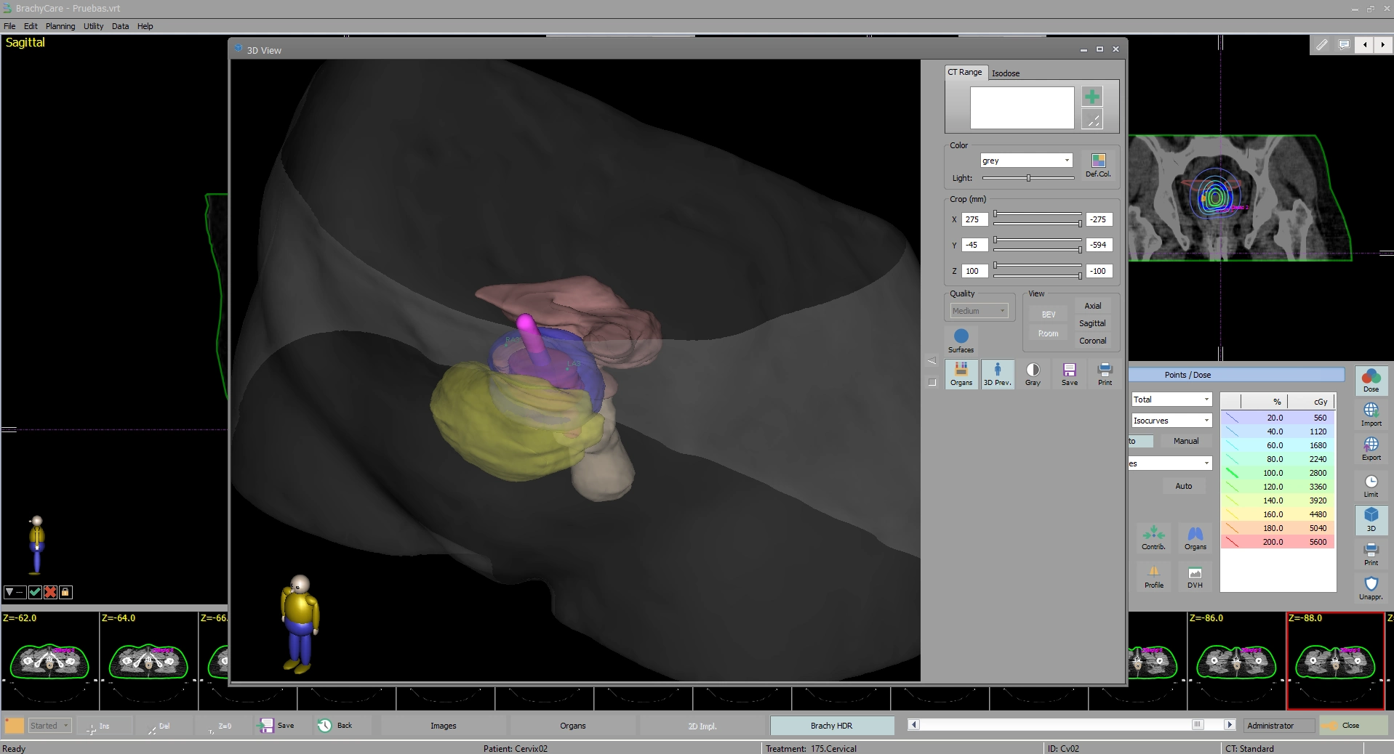
Task: Click the Brachy HDR button
Action: coord(831,726)
